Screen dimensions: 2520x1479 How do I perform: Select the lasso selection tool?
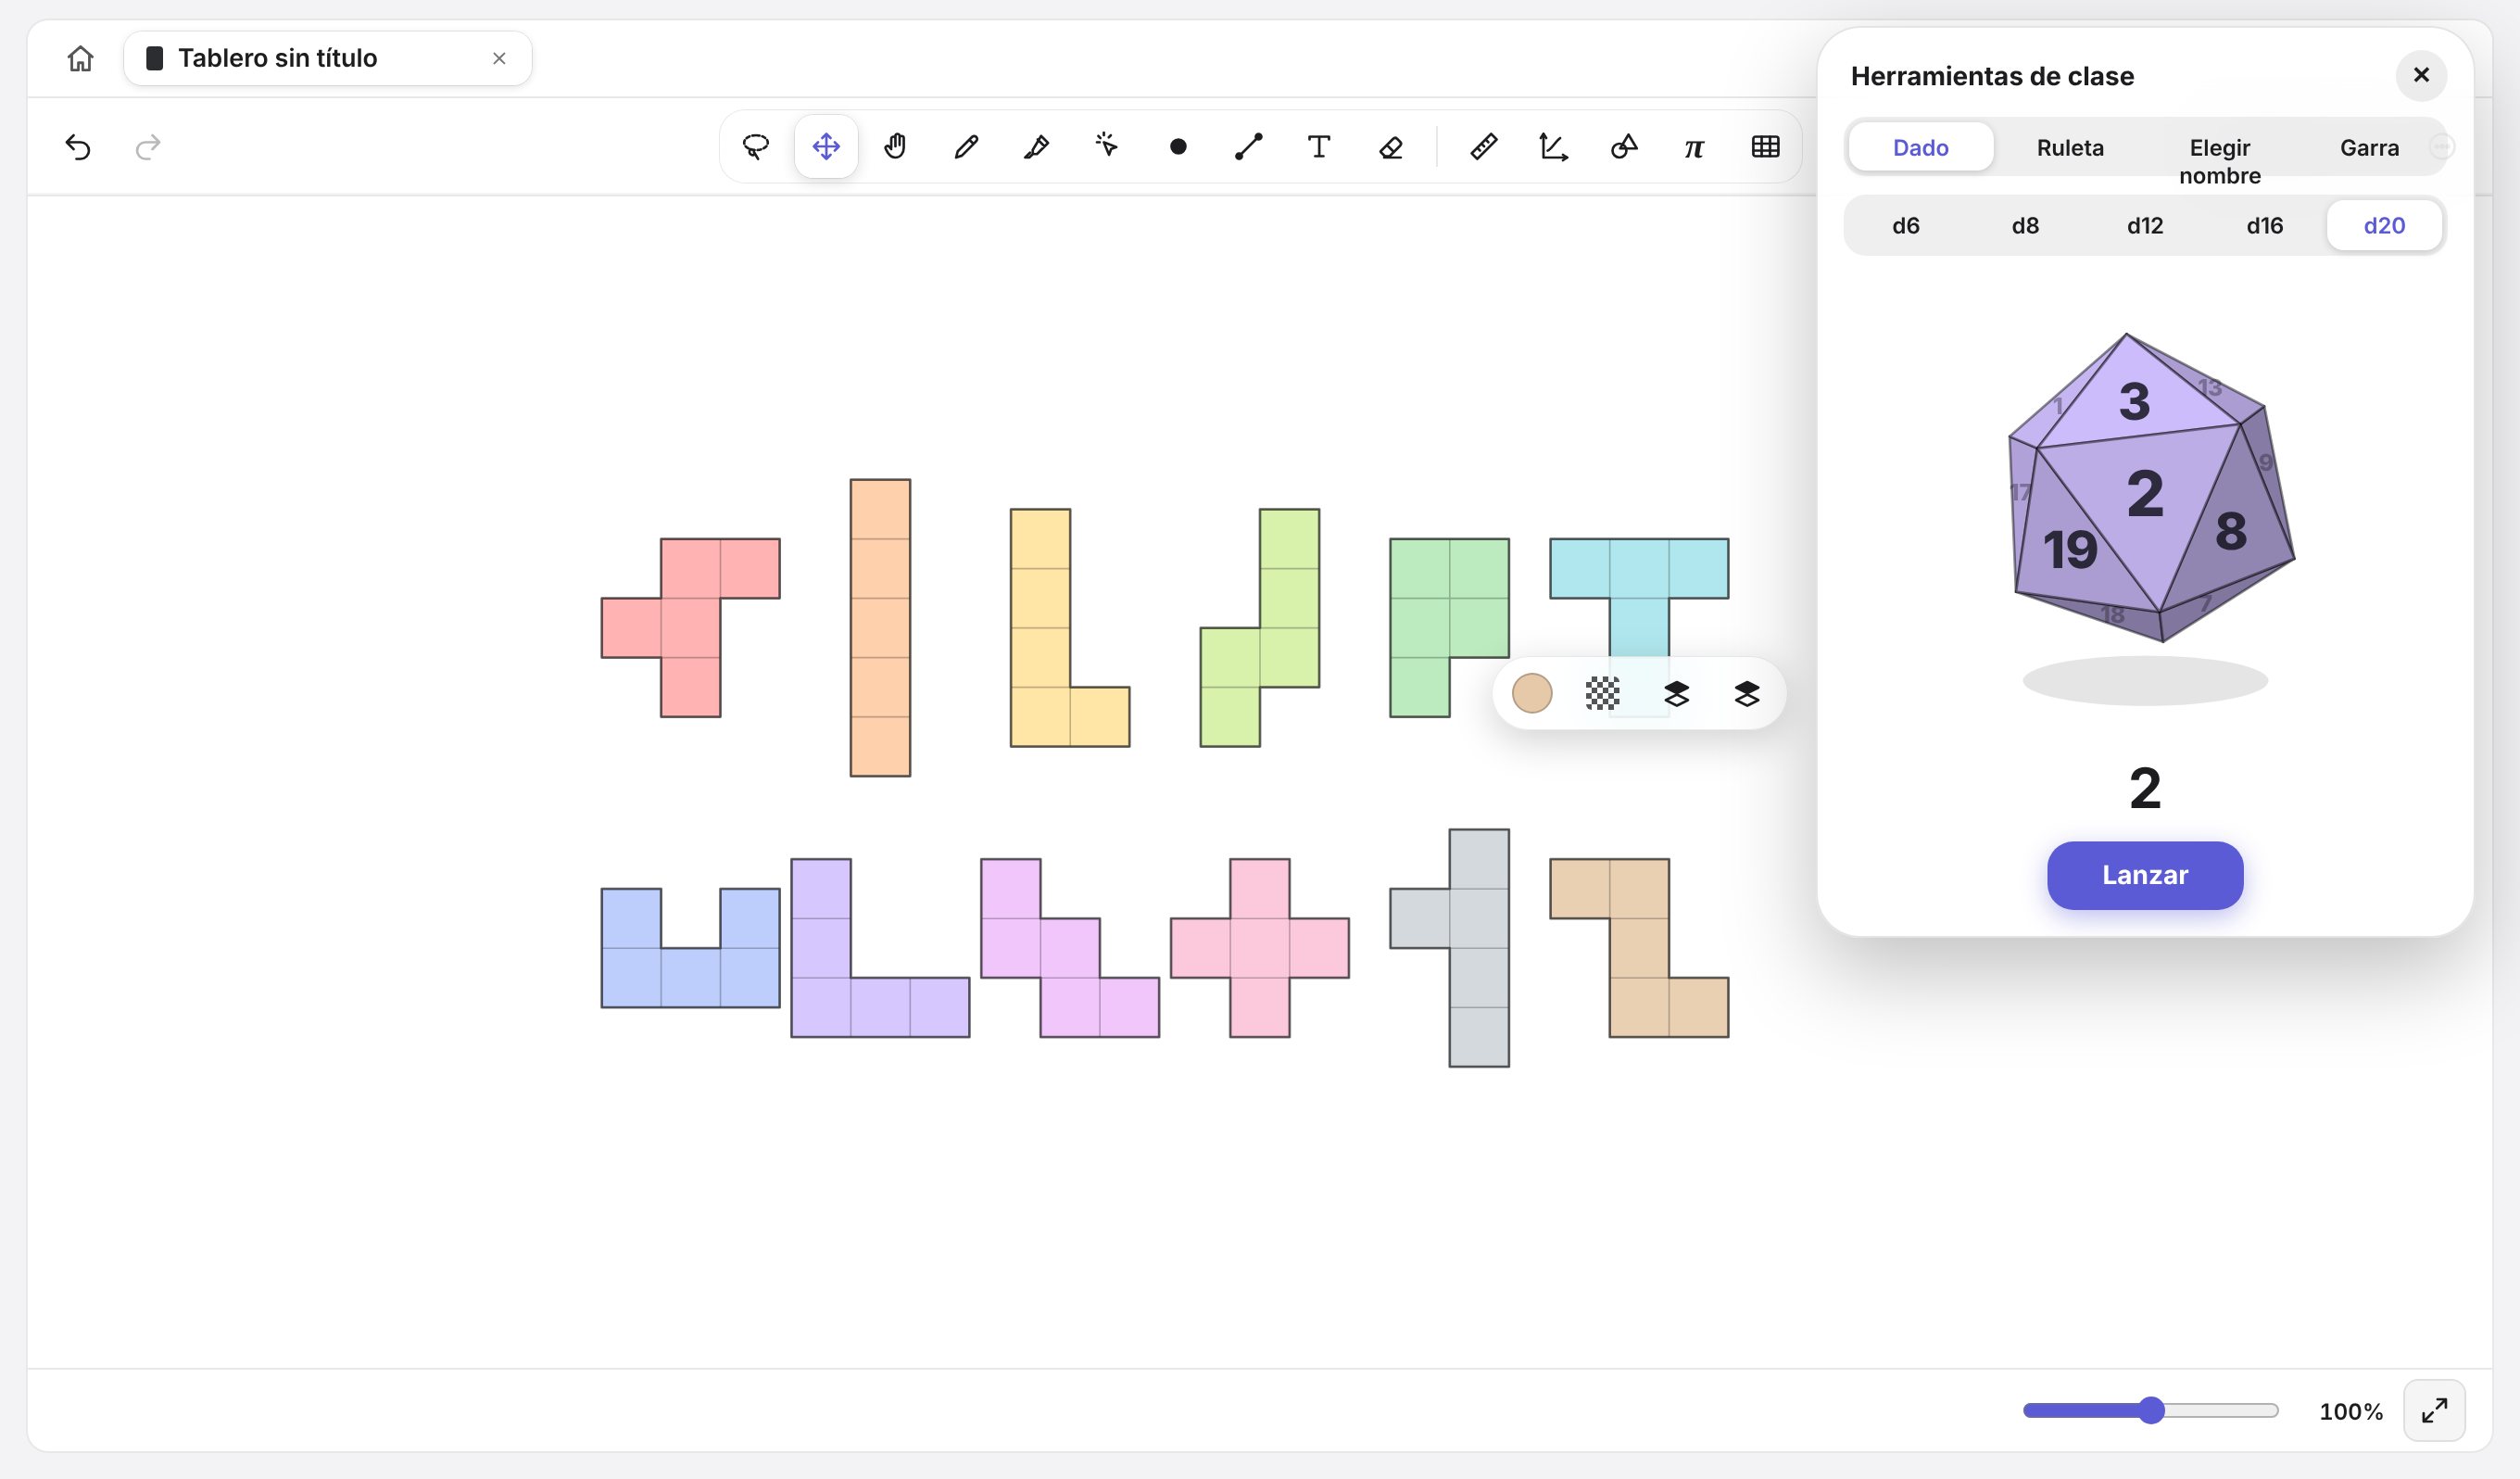(x=756, y=147)
